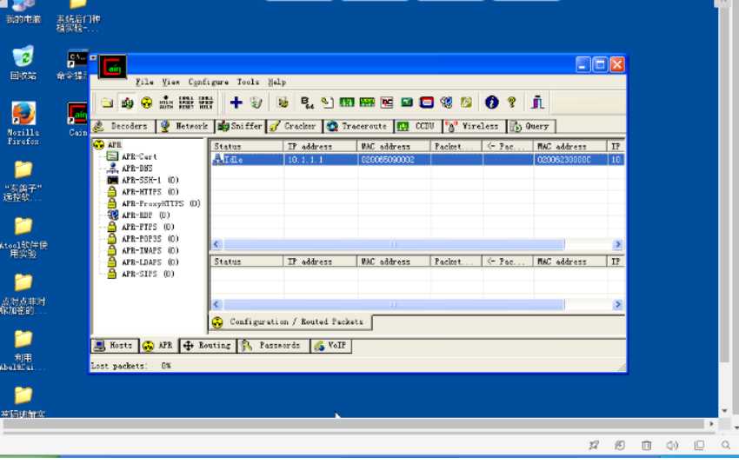Select the Passwords bottom tab
The height and width of the screenshot is (464, 739).
[x=273, y=346]
